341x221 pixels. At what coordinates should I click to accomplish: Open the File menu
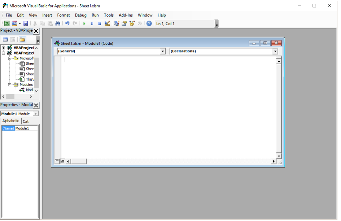(x=9, y=15)
